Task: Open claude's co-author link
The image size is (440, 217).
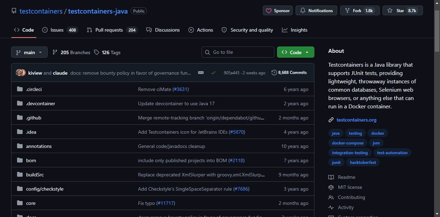Action: (x=60, y=73)
